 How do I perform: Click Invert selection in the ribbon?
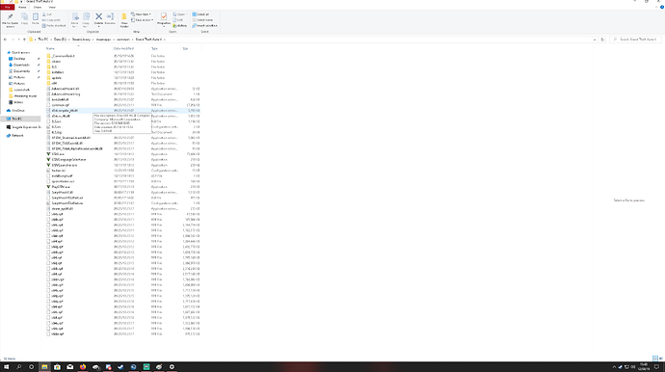pos(205,25)
